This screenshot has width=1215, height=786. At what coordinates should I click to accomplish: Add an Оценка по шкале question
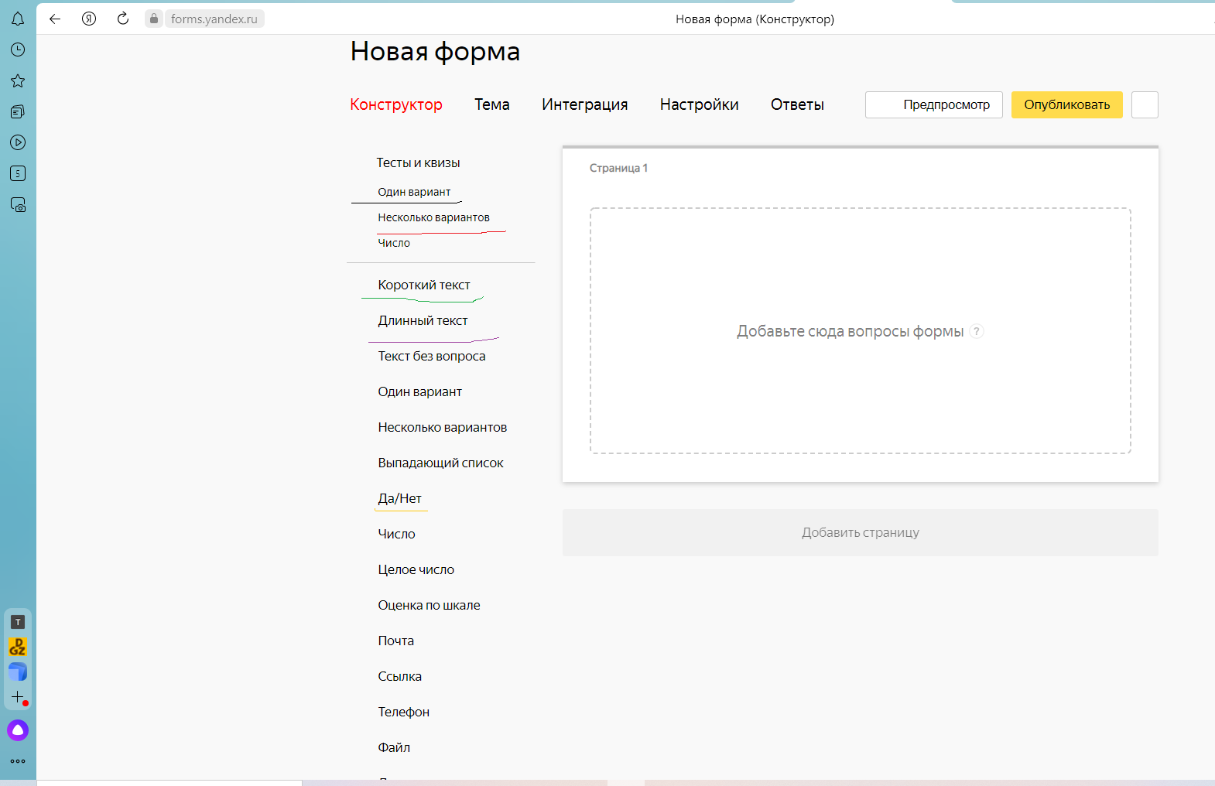tap(429, 605)
